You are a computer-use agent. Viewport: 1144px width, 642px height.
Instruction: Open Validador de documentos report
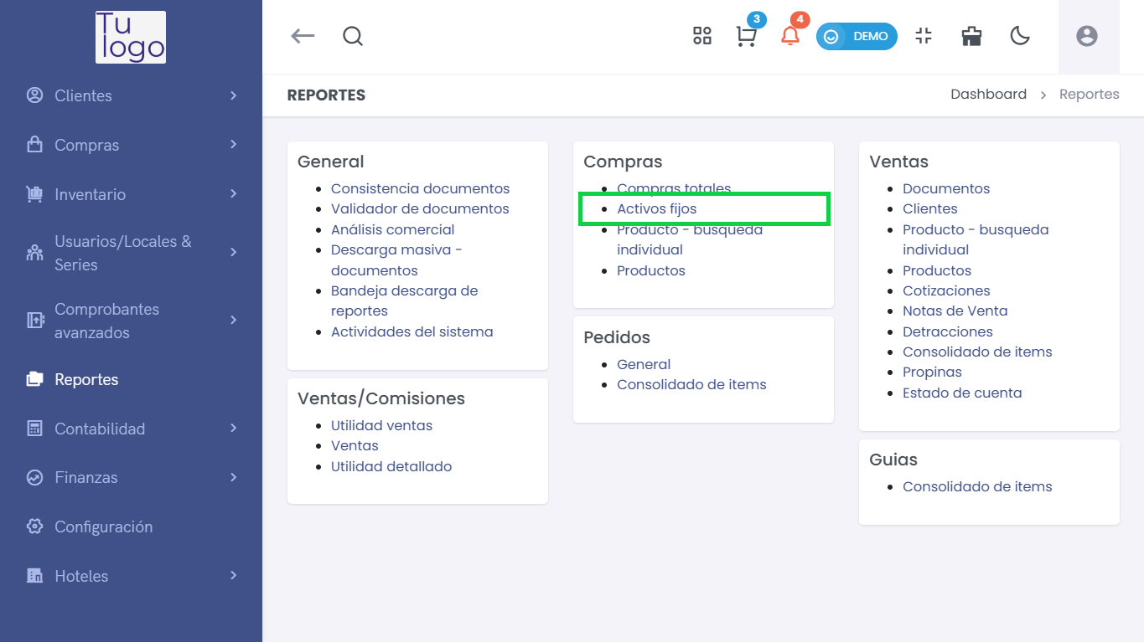coord(420,208)
